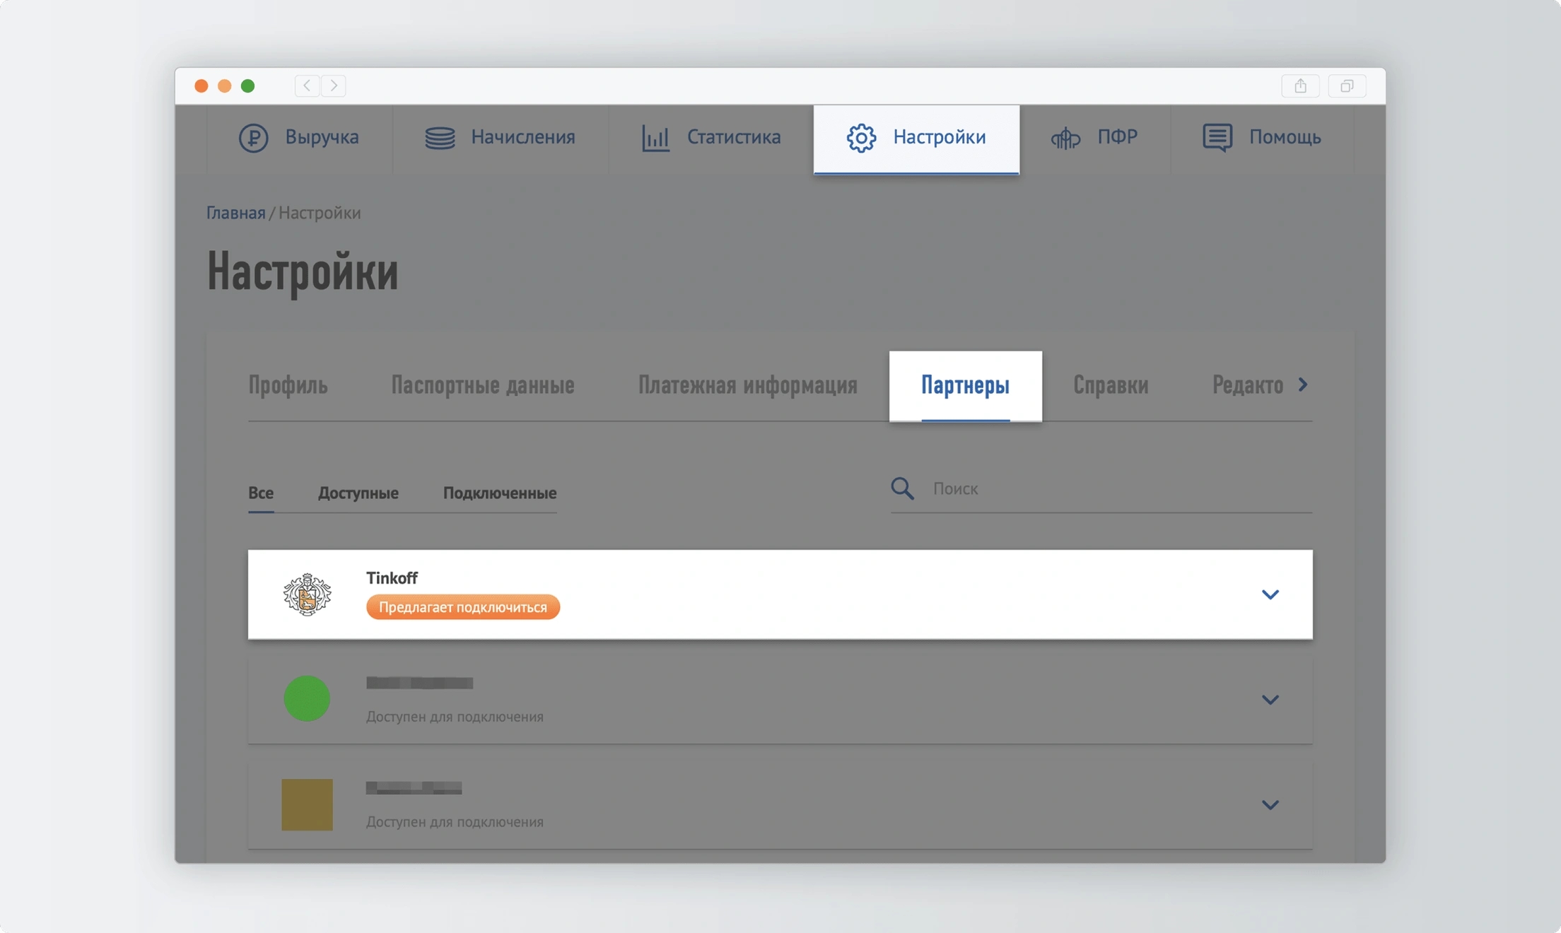Filter partners by Подключенные

[x=499, y=493]
